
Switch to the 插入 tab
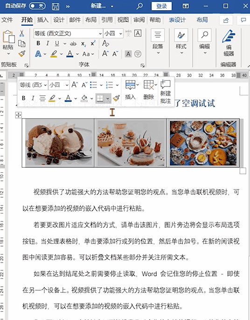[x=43, y=20]
